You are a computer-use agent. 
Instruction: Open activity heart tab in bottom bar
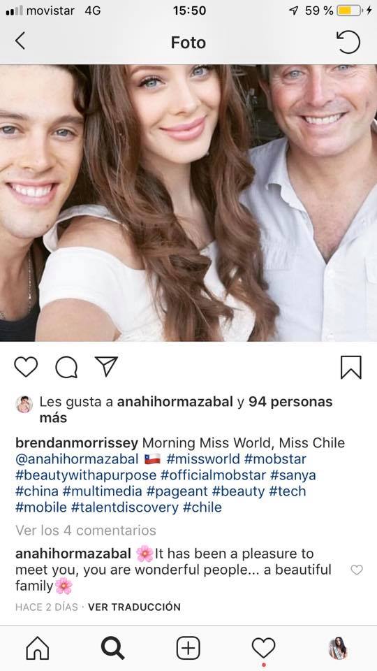pos(263,648)
